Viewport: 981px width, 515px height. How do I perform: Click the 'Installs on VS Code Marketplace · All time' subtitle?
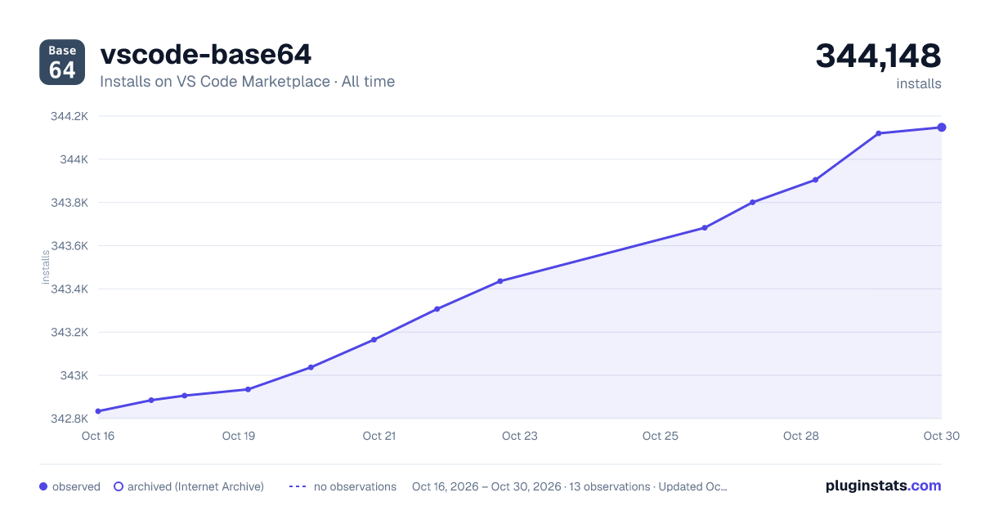[x=247, y=82]
